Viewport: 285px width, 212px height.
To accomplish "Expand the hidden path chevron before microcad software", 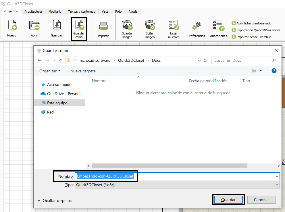I will pos(74,60).
